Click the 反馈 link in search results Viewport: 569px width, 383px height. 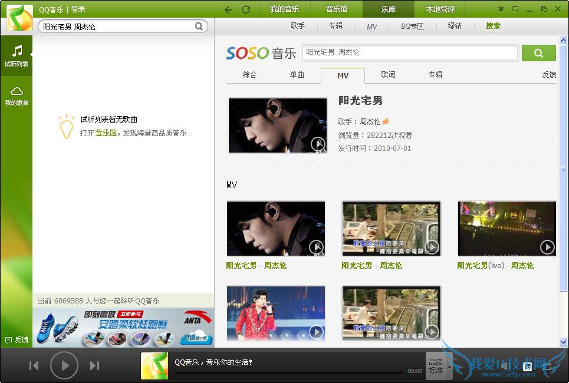click(549, 75)
